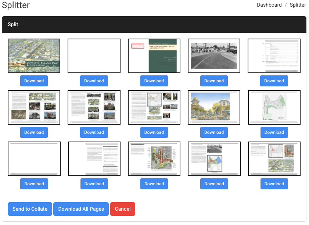Open the Dashboard breadcrumb link

(x=269, y=5)
